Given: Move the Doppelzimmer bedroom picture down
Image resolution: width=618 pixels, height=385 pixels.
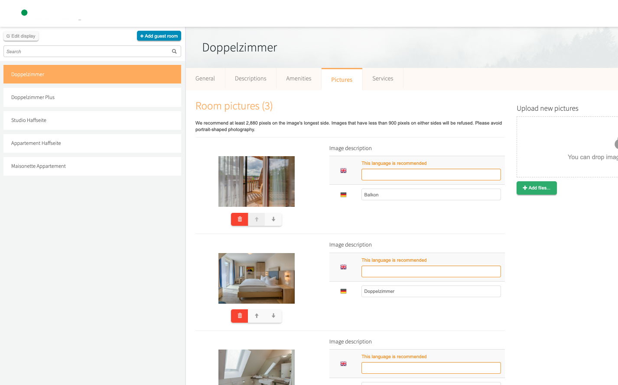Looking at the screenshot, I should (273, 316).
